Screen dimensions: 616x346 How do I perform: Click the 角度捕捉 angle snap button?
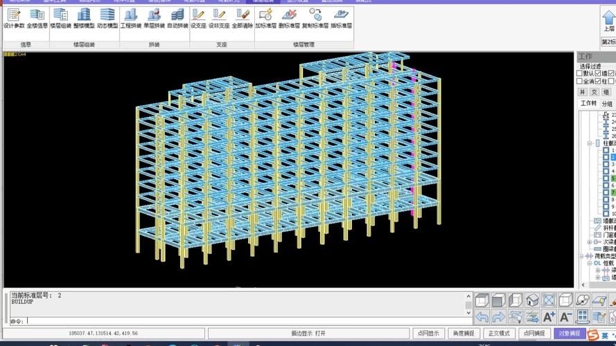click(x=464, y=333)
